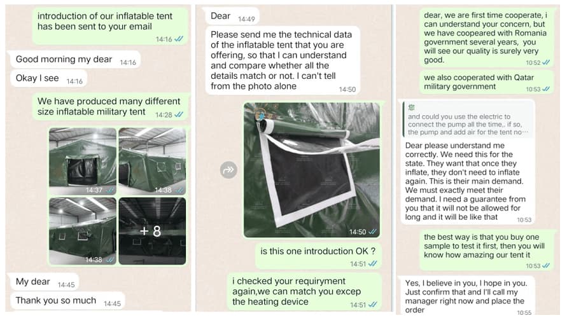This screenshot has height=318, width=574.
Task: Open the tent photo sent at 14:37
Action: coord(83,161)
